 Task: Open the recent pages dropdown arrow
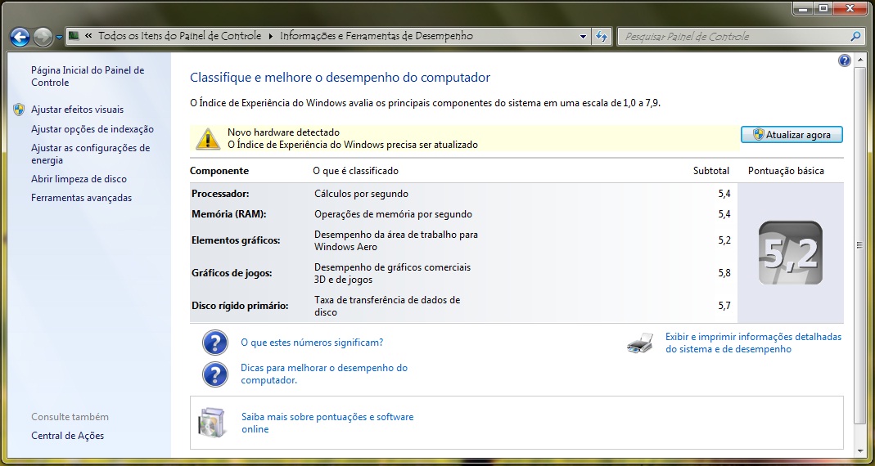click(59, 38)
